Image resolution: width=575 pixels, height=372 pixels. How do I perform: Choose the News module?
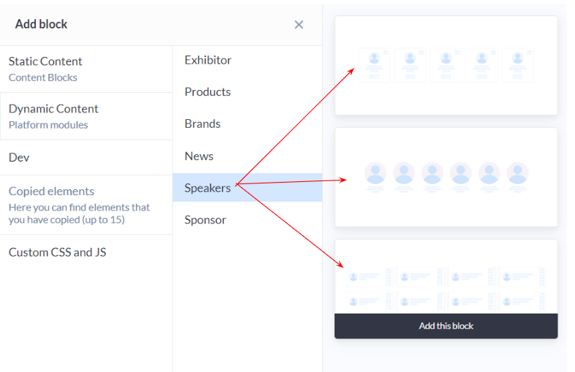point(247,156)
